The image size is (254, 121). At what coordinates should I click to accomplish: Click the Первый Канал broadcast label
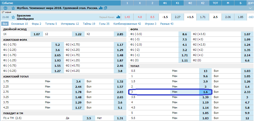[106, 17]
